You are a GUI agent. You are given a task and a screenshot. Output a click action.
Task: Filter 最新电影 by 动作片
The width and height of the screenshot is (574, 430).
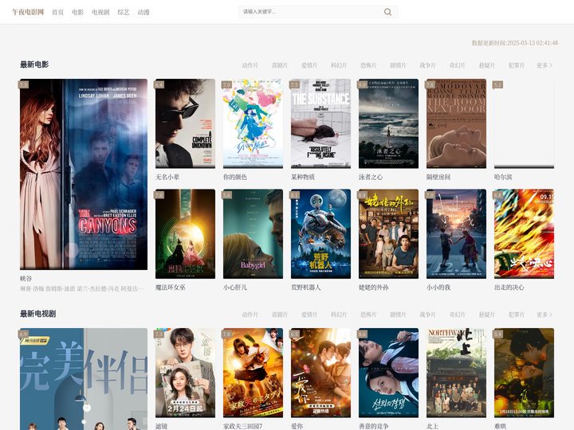[250, 65]
